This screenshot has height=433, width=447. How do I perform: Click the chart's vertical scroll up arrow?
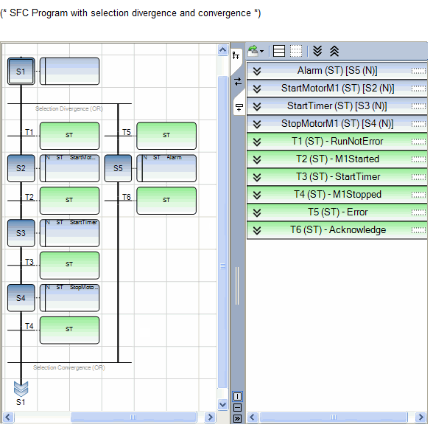pyautogui.click(x=222, y=50)
